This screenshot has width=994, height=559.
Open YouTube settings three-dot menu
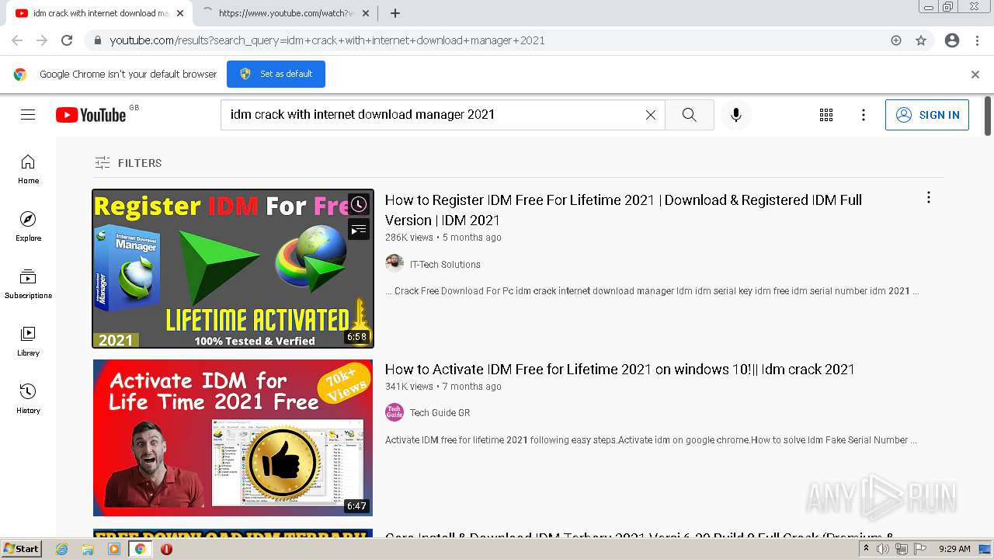click(x=864, y=115)
